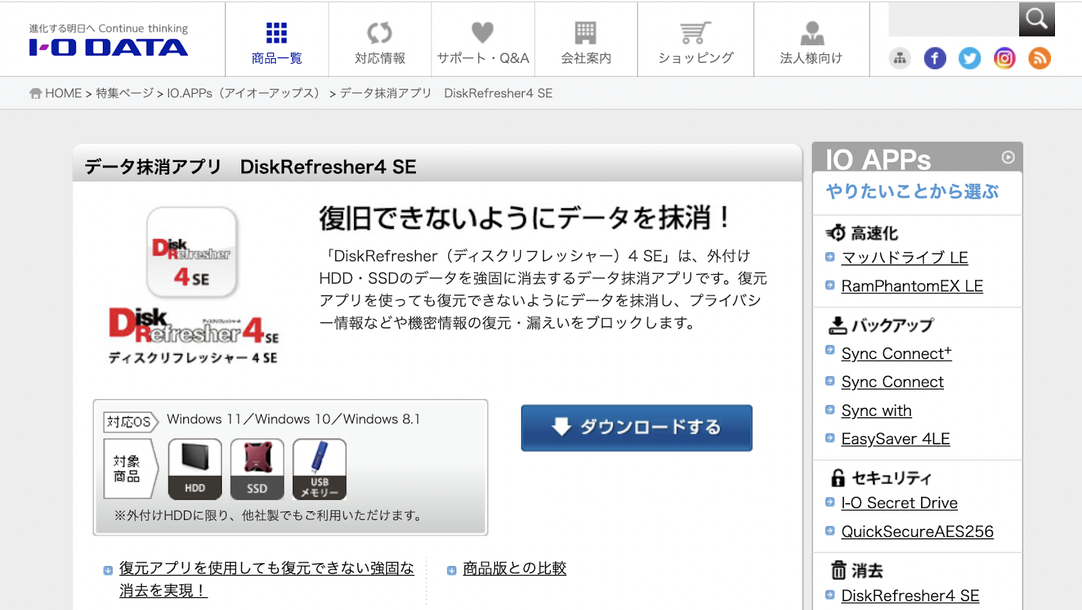Viewport: 1082px width, 610px height.
Task: Click the I-O DATA logo
Action: (108, 47)
